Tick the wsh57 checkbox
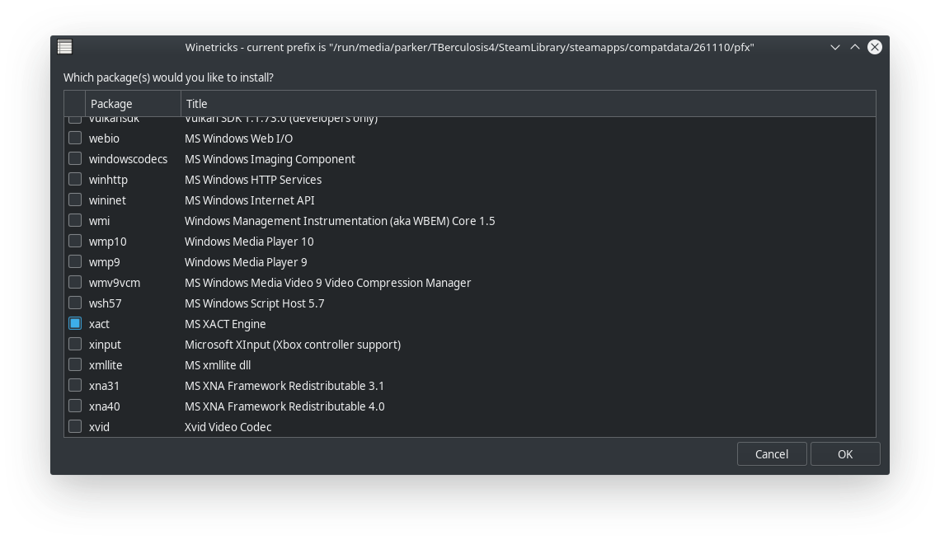Screen dimensions: 940x540 click(75, 303)
